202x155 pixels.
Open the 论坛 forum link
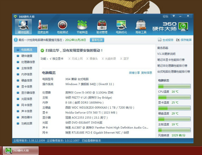pyautogui.click(x=165, y=16)
